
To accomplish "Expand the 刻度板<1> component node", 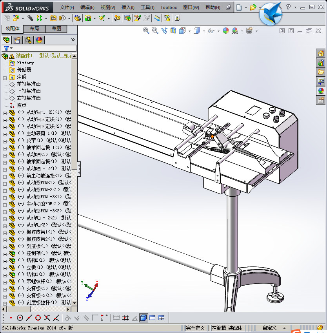I will tap(5, 247).
